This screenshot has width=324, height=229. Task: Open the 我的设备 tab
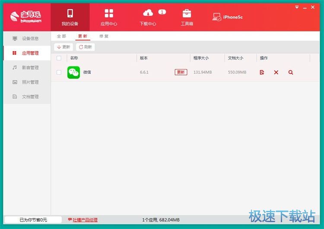70,17
